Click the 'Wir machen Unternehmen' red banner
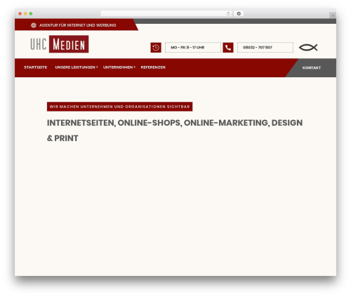Viewport: 351px width, 297px height. (119, 107)
